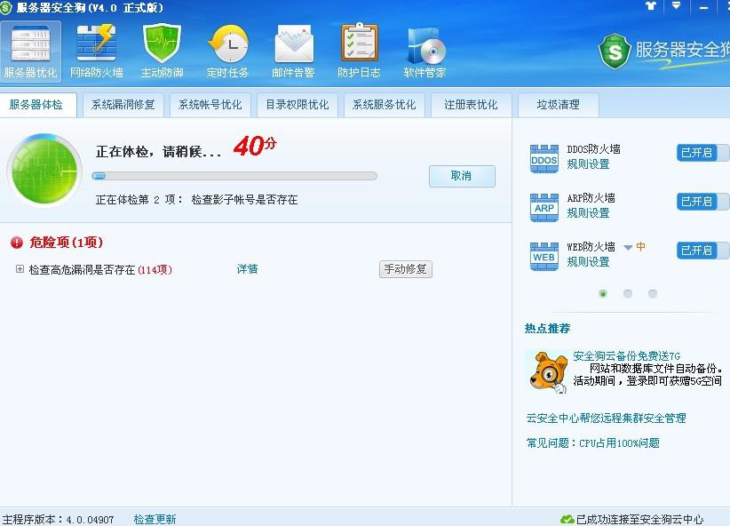Click 检查影子帐号是否存在 status text
The image size is (730, 526).
pyautogui.click(x=244, y=200)
